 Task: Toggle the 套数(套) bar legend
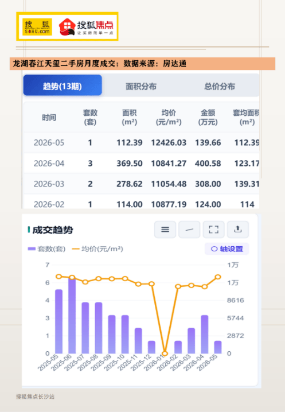tap(46, 249)
